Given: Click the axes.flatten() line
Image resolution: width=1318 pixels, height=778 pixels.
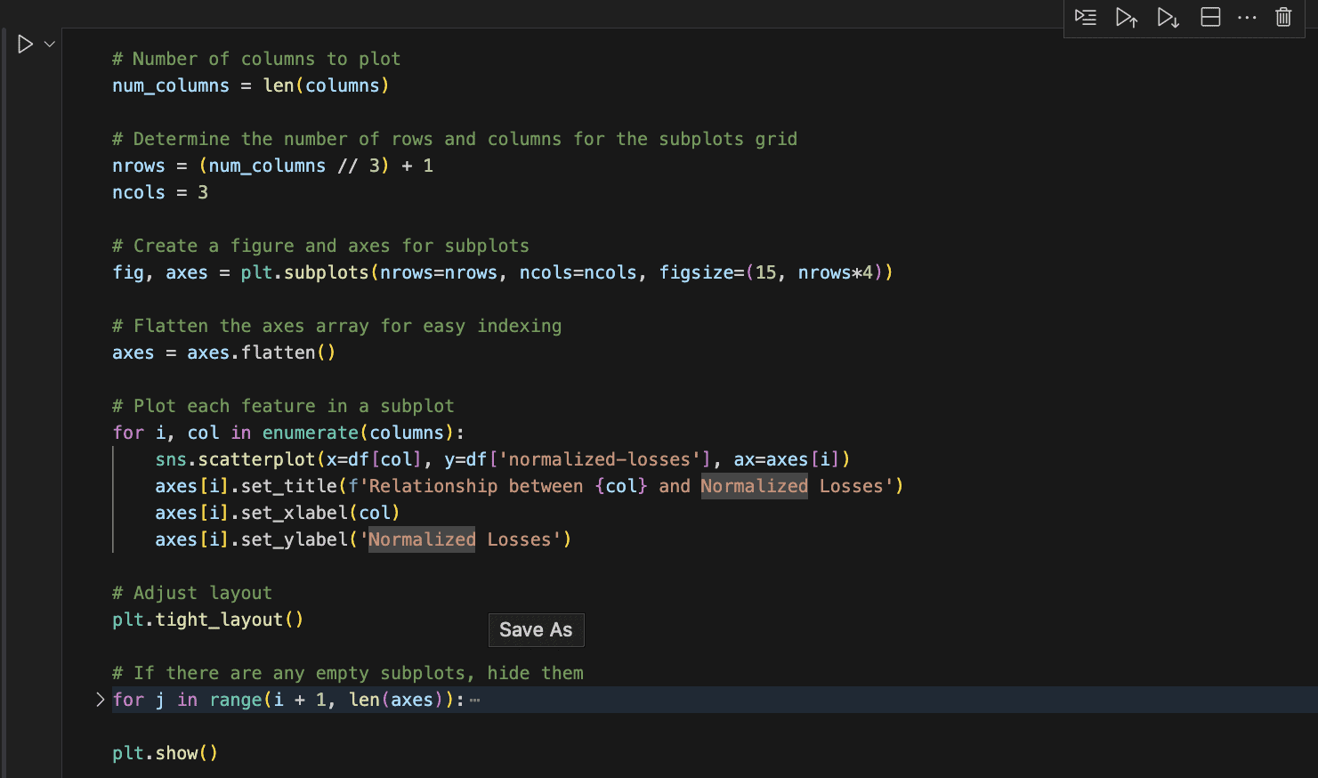Looking at the screenshot, I should 222,352.
